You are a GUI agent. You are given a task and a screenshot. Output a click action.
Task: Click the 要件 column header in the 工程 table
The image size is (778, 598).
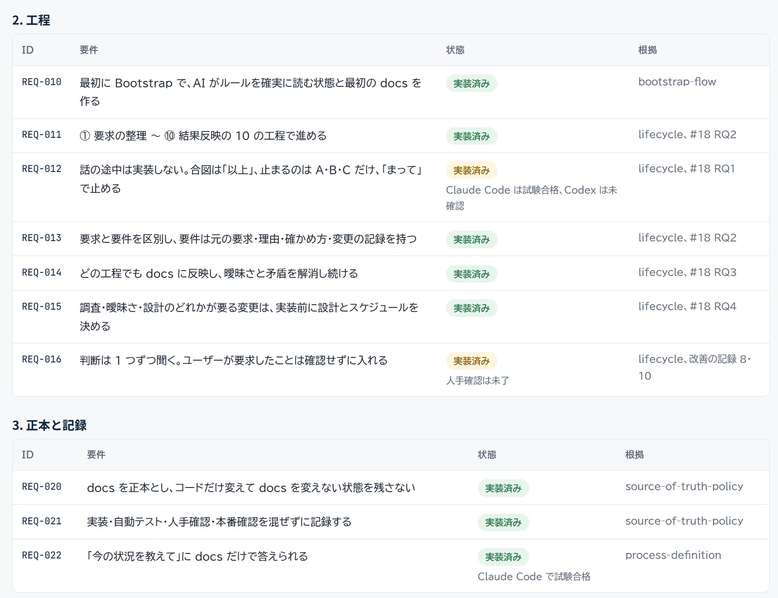click(x=89, y=50)
